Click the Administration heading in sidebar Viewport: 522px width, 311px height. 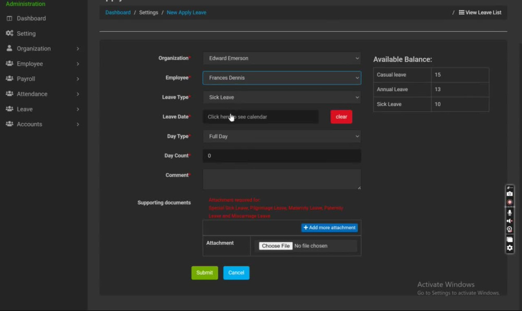[x=26, y=4]
